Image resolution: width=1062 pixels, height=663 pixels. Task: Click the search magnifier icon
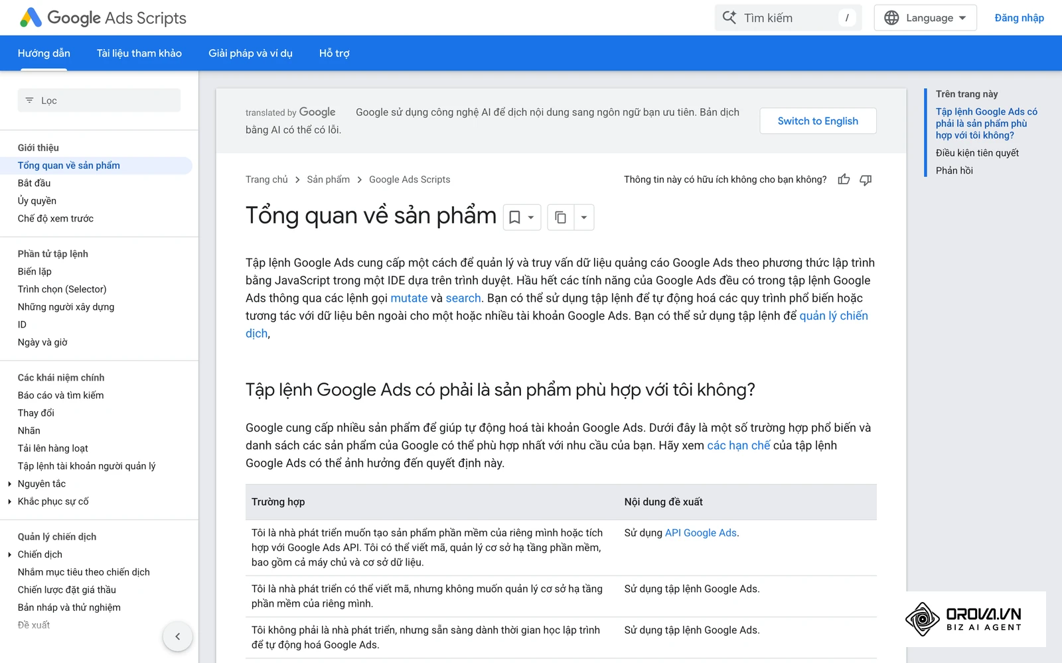point(729,18)
